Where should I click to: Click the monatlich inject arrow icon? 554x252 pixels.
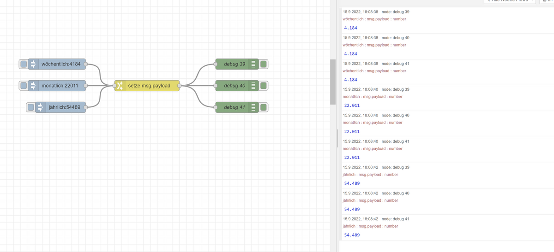tap(32, 86)
